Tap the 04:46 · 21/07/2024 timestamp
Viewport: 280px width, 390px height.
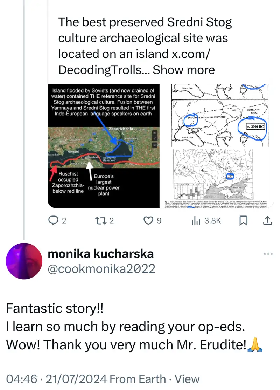pos(56,379)
